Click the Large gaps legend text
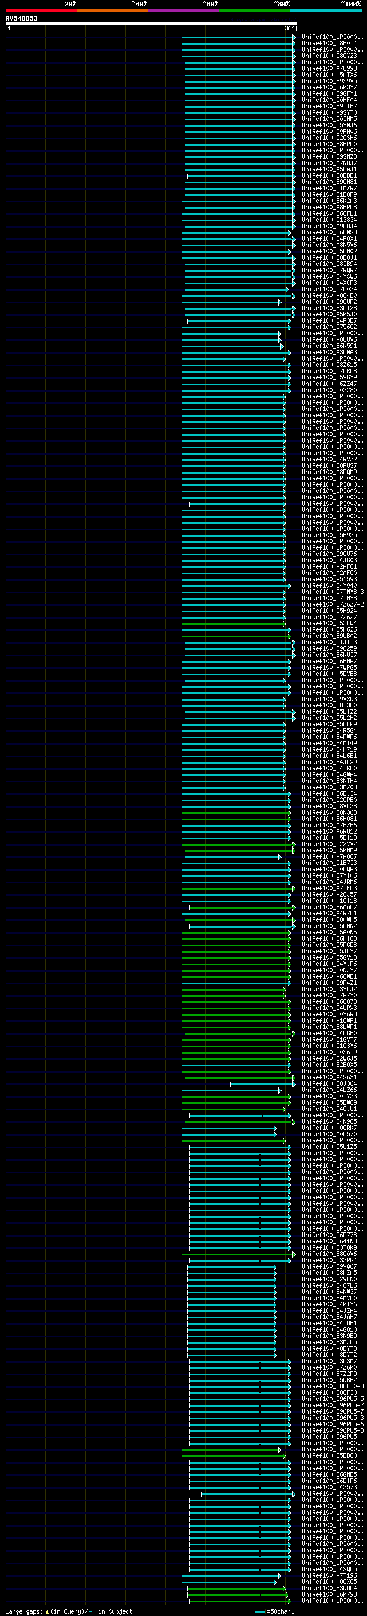 [69, 1611]
